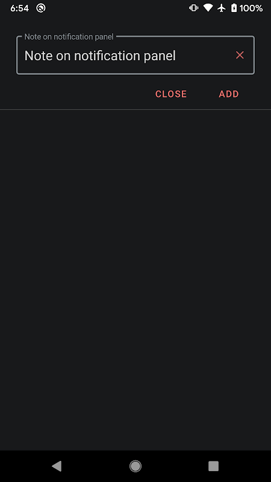
Task: Tap the battery charging icon
Action: tap(234, 8)
